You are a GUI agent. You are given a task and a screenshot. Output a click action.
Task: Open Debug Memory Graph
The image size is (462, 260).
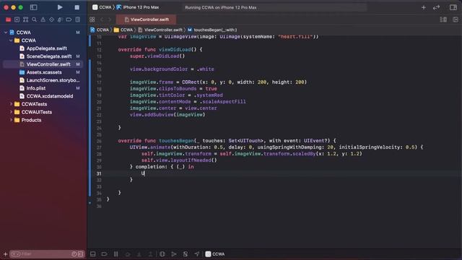point(174,253)
